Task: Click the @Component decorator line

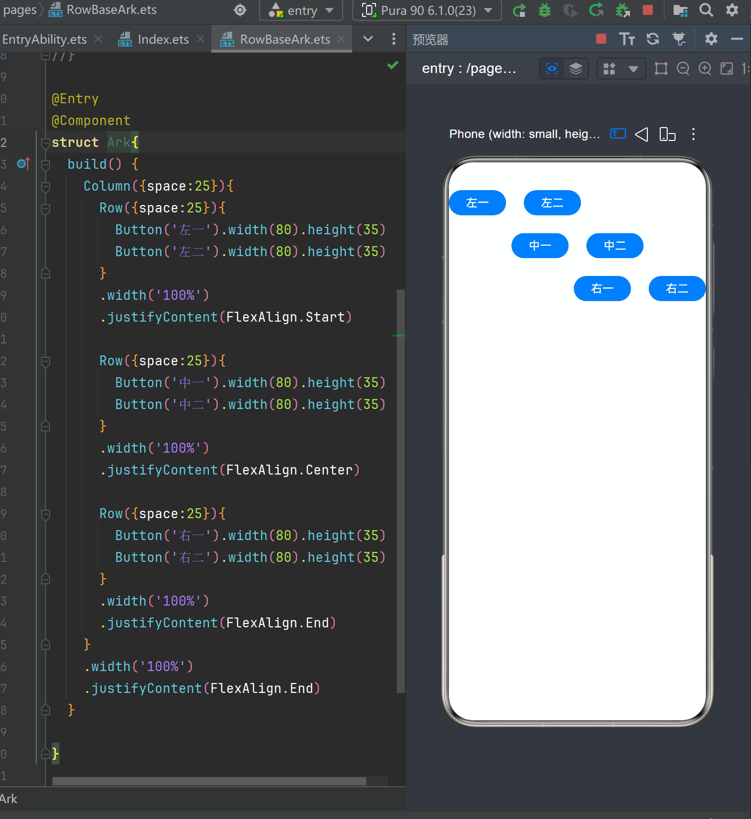Action: (x=91, y=121)
